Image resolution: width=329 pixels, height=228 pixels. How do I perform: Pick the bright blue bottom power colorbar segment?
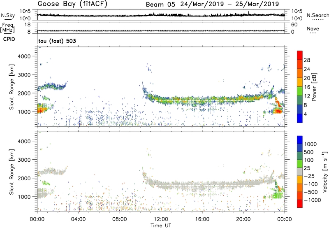point(300,119)
